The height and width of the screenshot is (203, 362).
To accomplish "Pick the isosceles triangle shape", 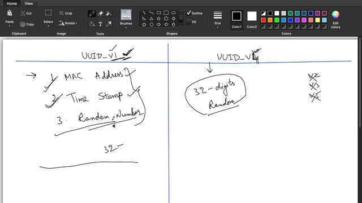I will tap(152, 19).
